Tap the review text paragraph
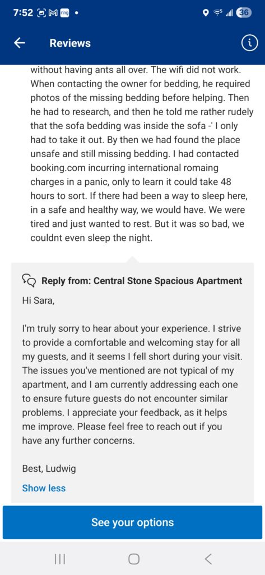Viewport: 265px width, 575px height. click(141, 154)
